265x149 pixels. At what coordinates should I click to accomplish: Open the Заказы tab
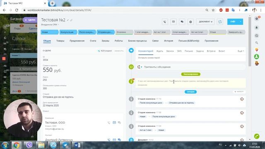coord(106,41)
